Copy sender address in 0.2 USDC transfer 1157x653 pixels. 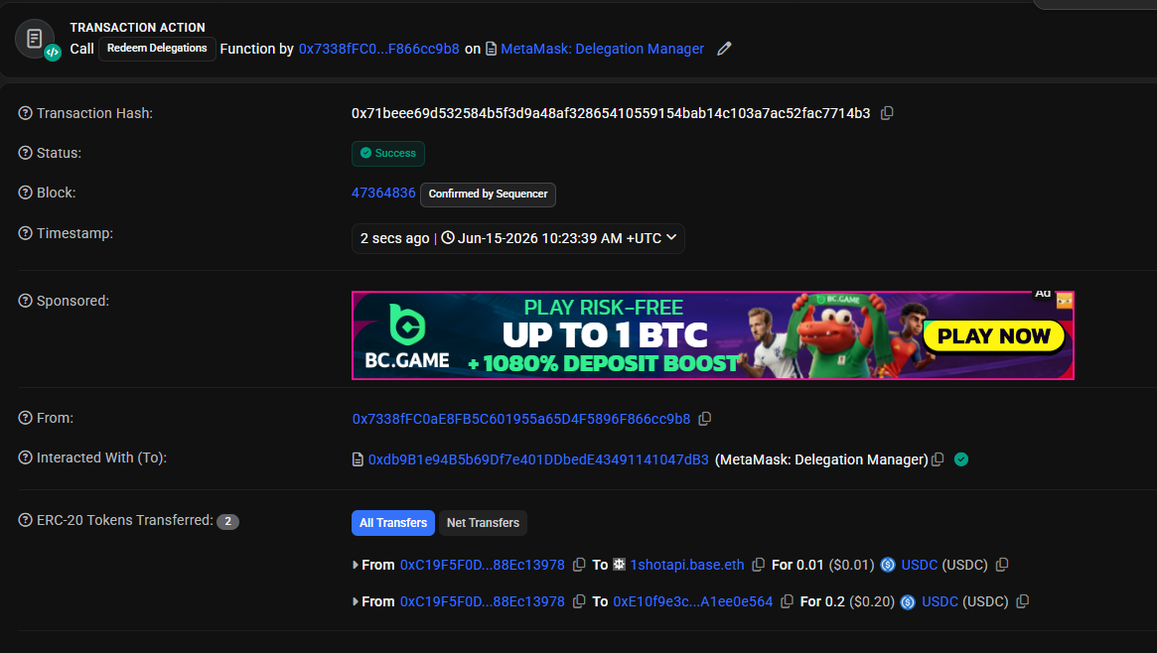579,601
